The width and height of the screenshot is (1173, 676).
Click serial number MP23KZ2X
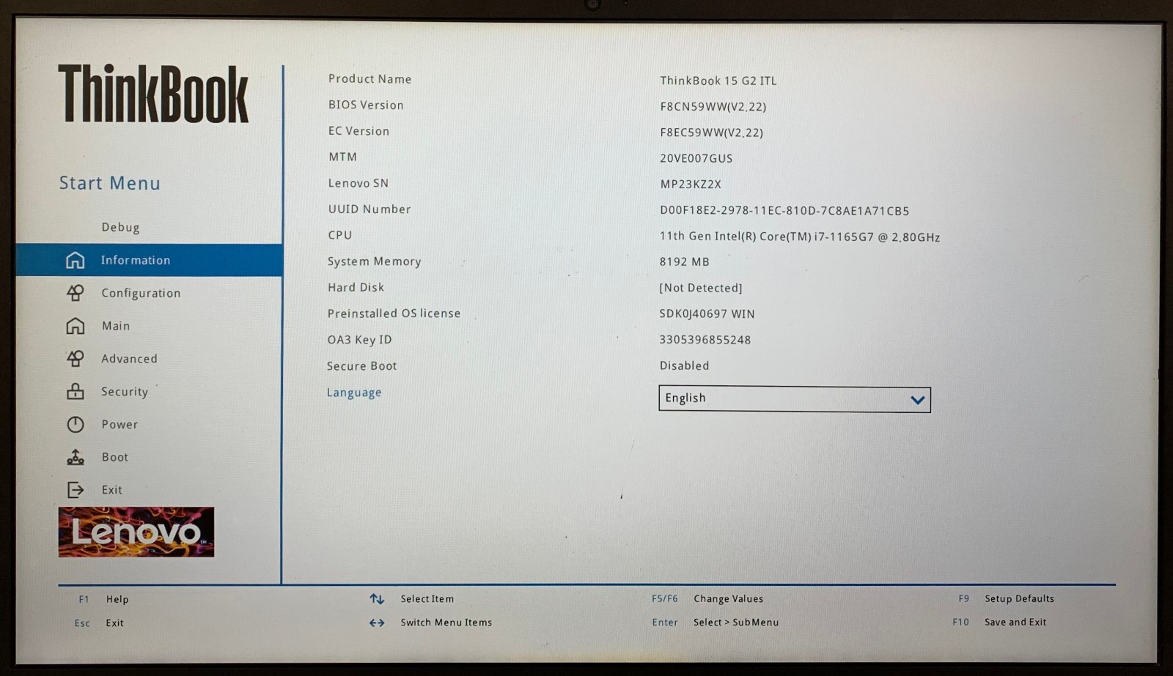691,185
